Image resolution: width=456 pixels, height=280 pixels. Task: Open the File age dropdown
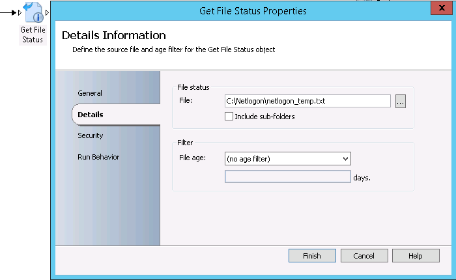288,159
